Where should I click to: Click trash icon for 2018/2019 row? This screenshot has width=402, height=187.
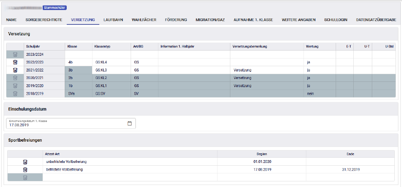tap(15, 93)
